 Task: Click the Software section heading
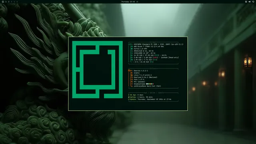(x=153, y=68)
